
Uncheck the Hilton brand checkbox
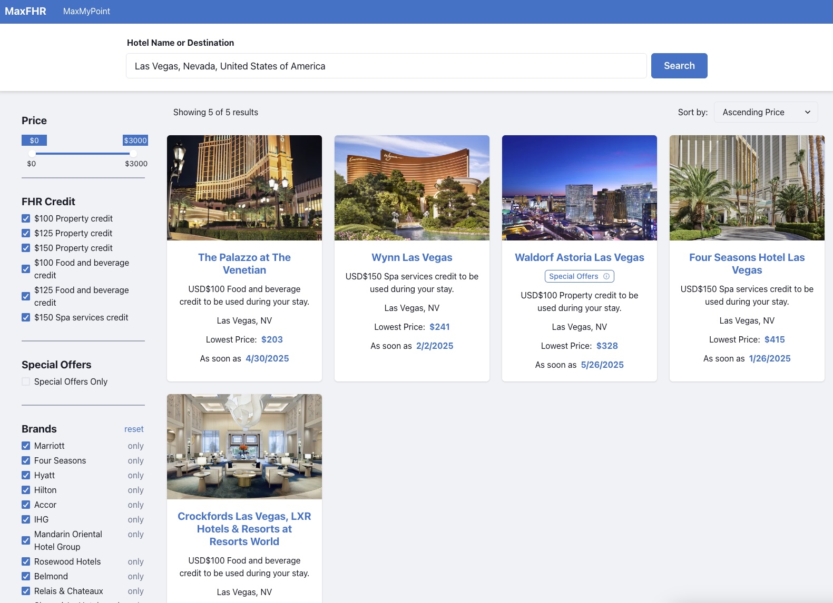[x=26, y=490]
